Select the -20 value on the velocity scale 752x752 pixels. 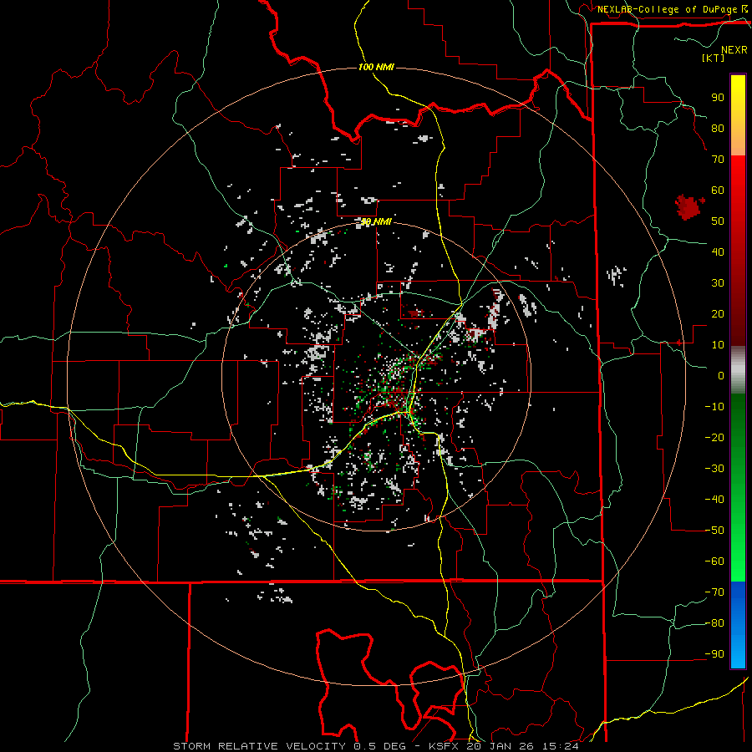pos(714,438)
